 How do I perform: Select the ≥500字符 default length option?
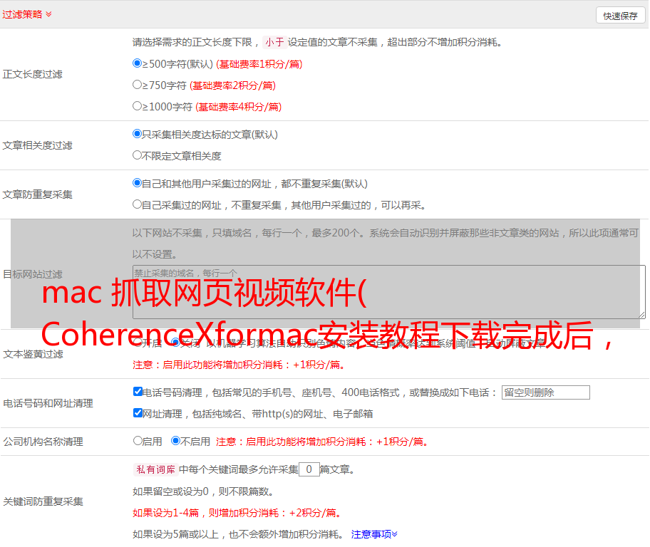pos(137,63)
